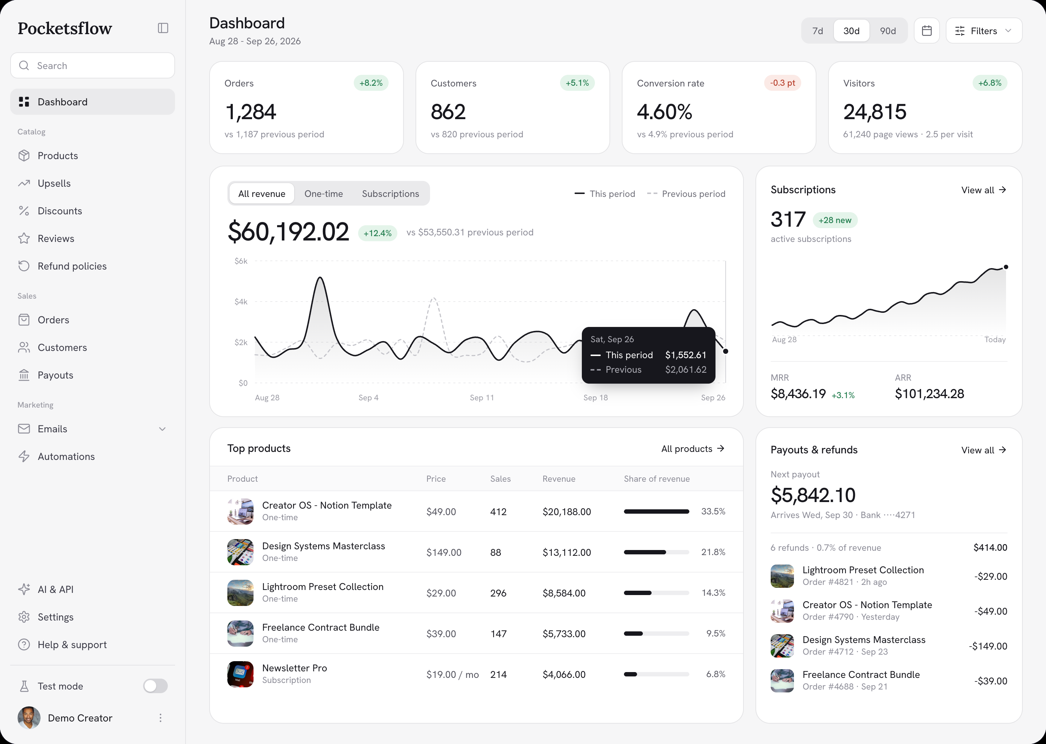
Task: Click the Visitors 24,815 value
Action: [875, 112]
